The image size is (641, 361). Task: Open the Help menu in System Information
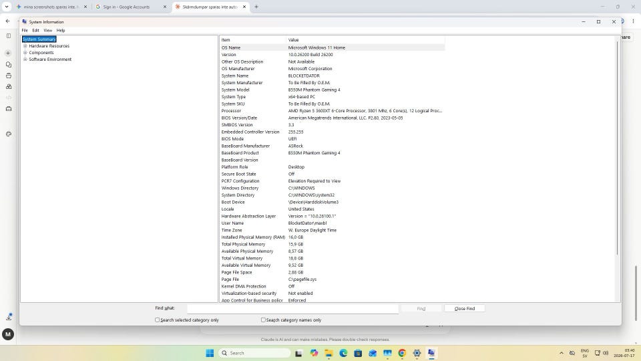(x=61, y=30)
